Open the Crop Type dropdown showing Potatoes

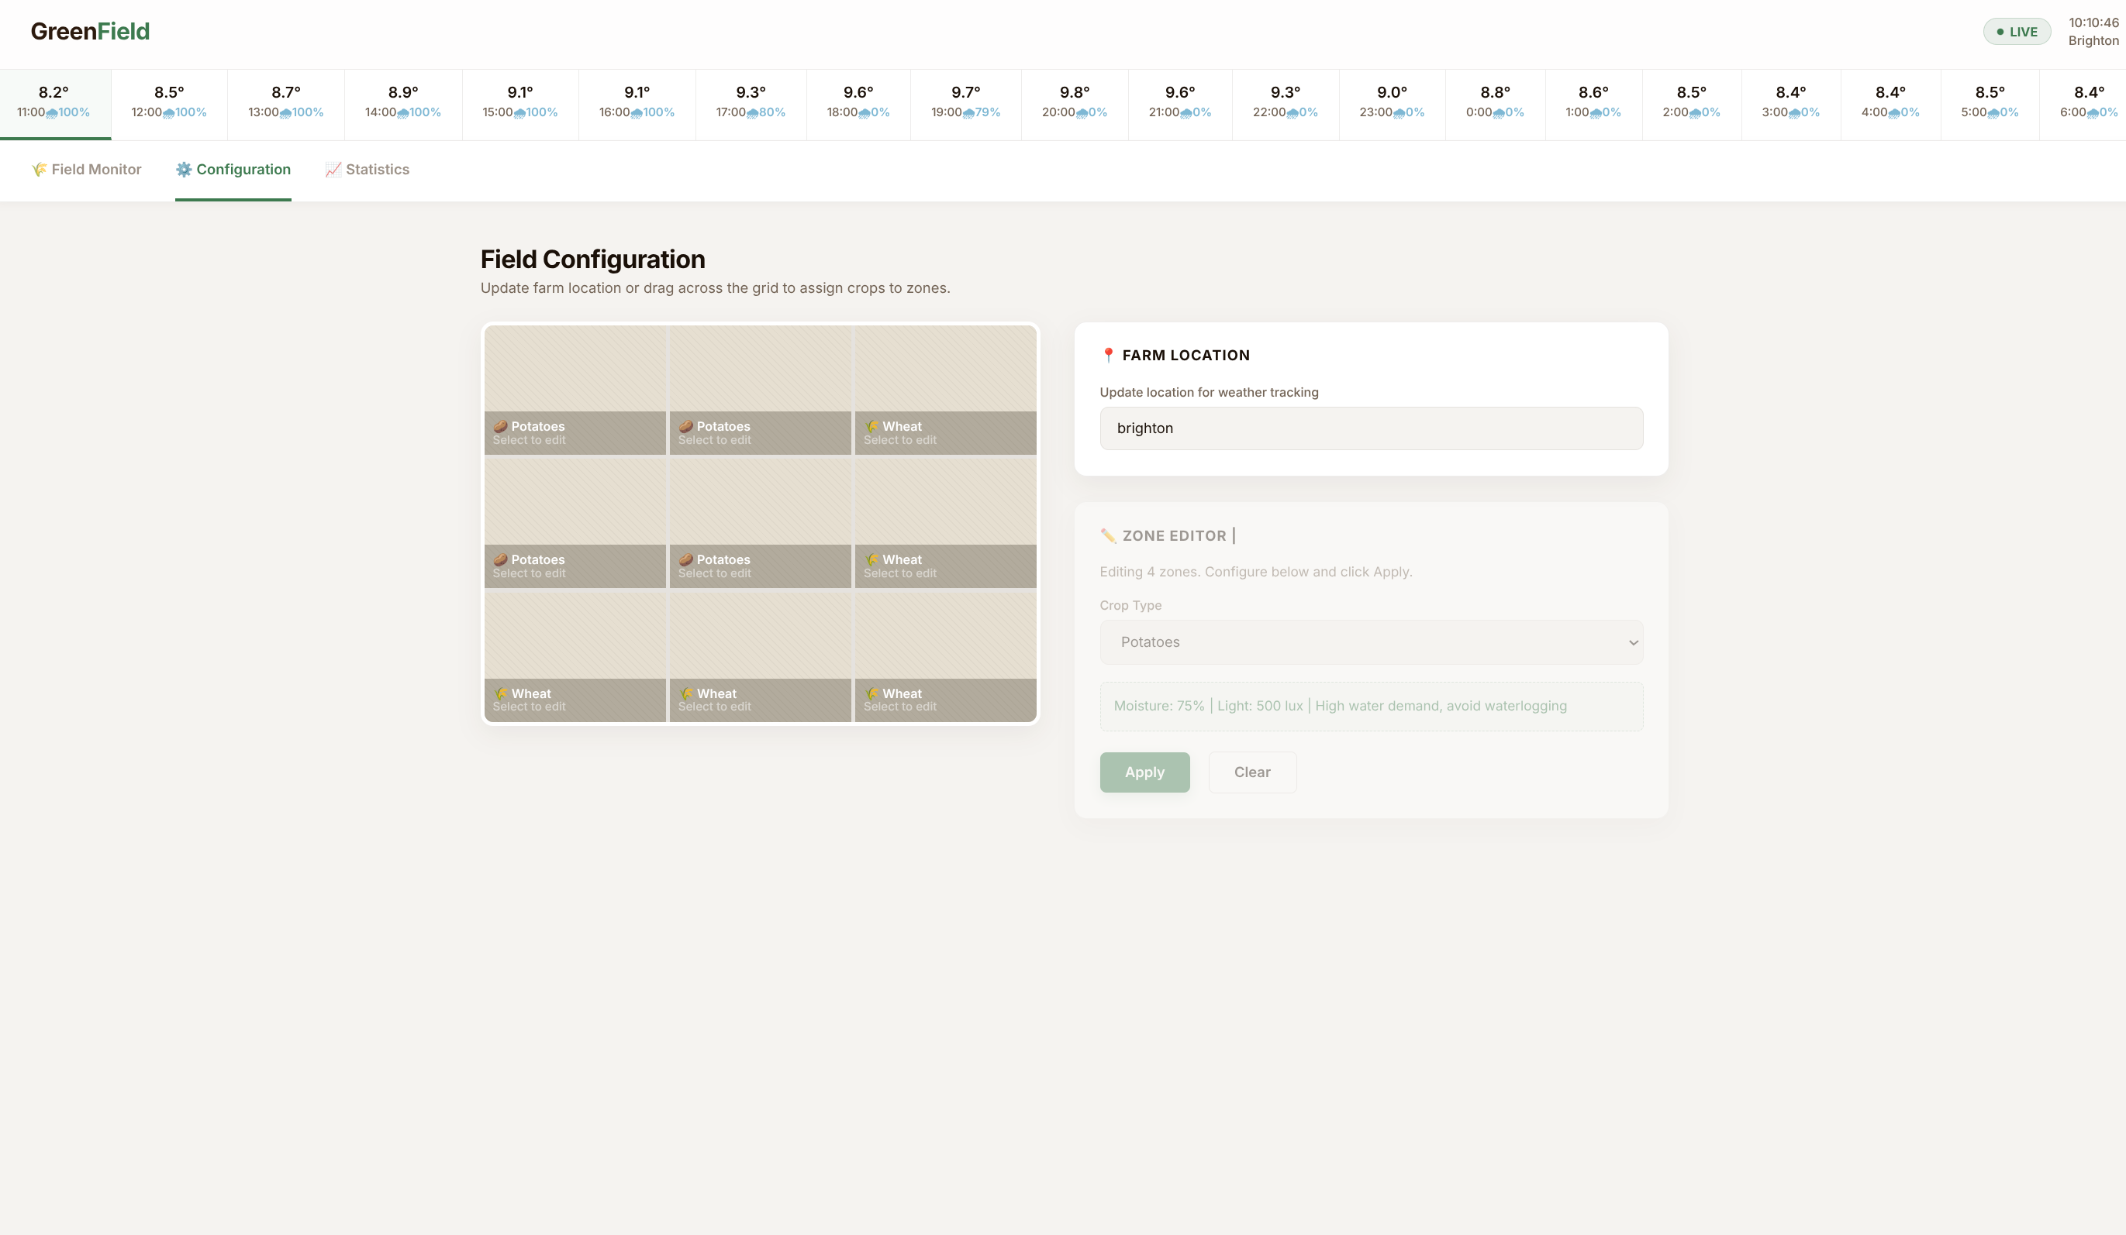click(1370, 642)
